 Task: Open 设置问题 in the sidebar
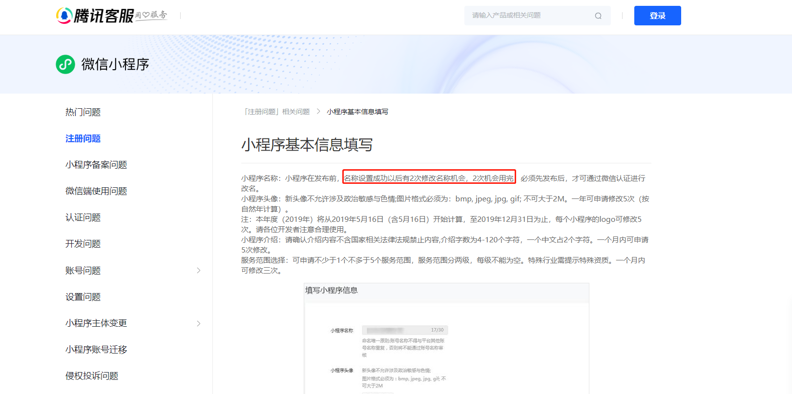coord(83,297)
